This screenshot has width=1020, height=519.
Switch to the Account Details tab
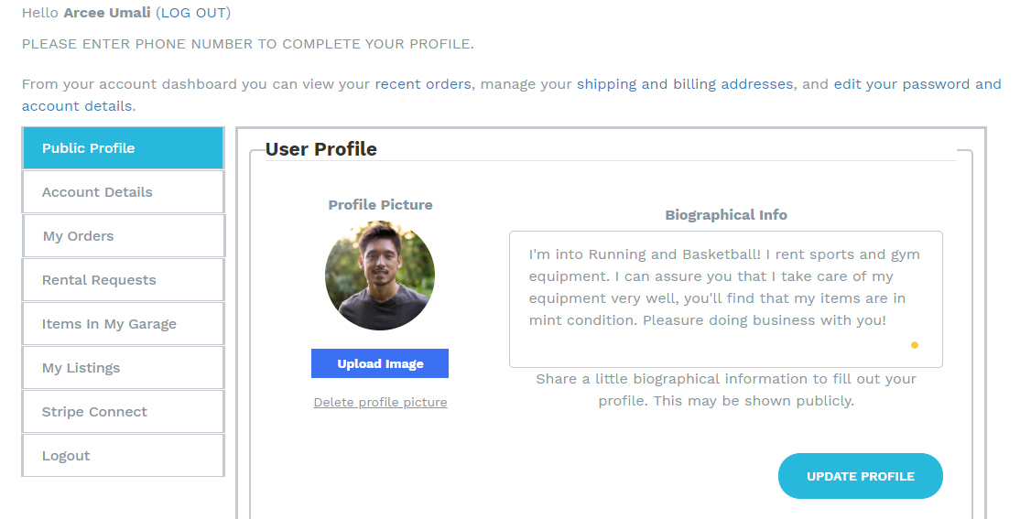[123, 192]
